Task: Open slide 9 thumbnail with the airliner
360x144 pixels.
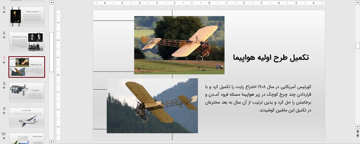Action: 27,117
